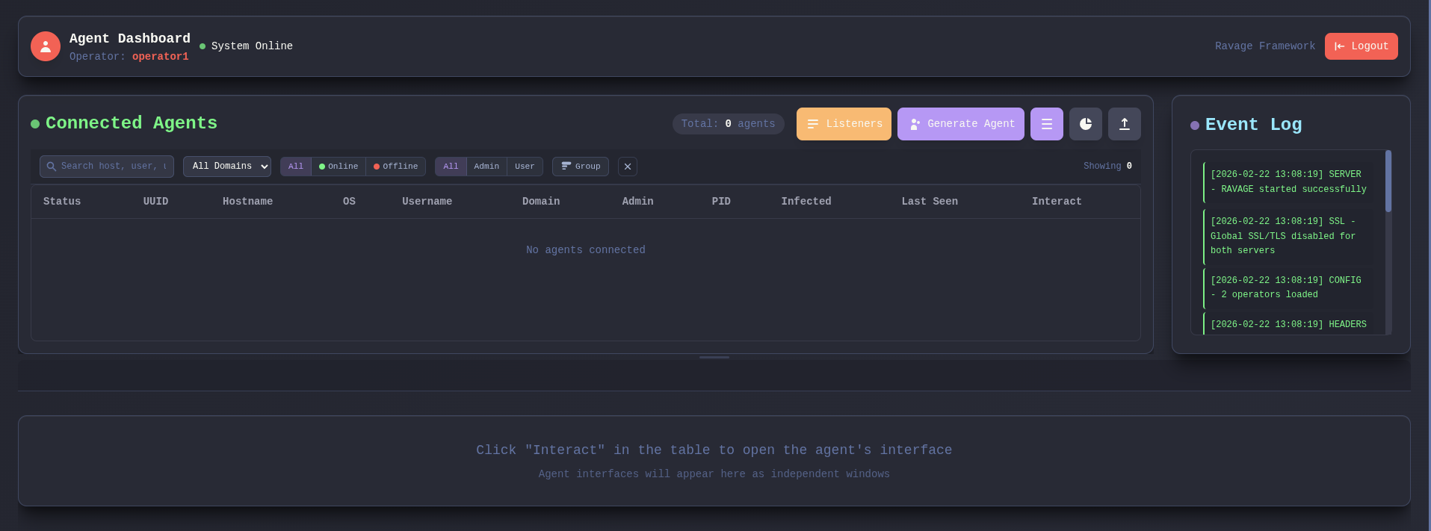
Task: Click the Event Log scrollbar thumb
Action: pos(1388,181)
